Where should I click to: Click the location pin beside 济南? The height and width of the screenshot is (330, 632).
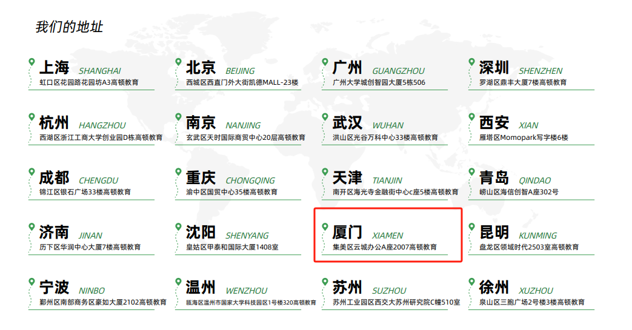32,227
